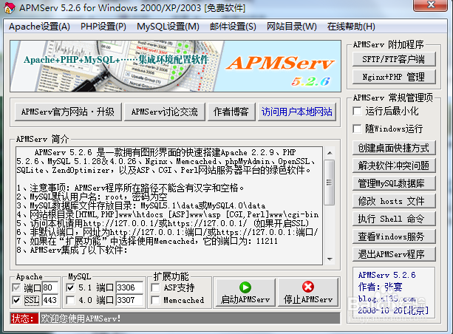This screenshot has width=453, height=334.
Task: Click 访问用户本地网站 button
Action: [296, 112]
